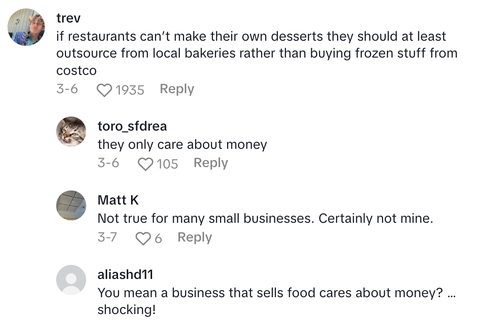Select the "they only care about money" text
Image resolution: width=484 pixels, height=322 pixels.
point(182,145)
